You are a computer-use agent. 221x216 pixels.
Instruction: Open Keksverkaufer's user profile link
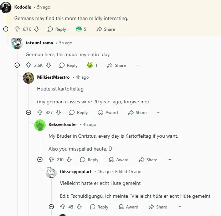62,124
